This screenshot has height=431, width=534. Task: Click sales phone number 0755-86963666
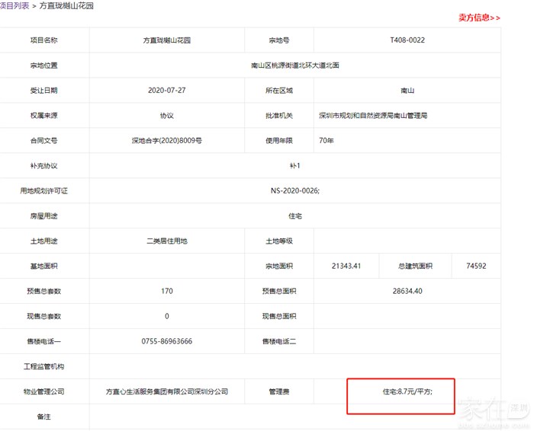click(x=167, y=342)
